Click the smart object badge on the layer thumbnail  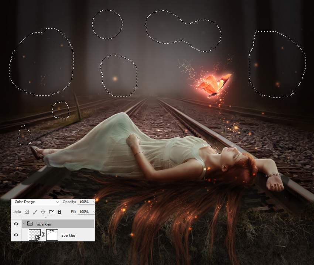[x=38, y=238]
